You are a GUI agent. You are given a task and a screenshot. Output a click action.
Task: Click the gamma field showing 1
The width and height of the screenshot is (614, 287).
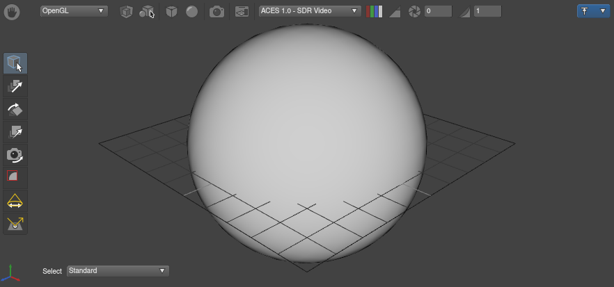pyautogui.click(x=487, y=11)
